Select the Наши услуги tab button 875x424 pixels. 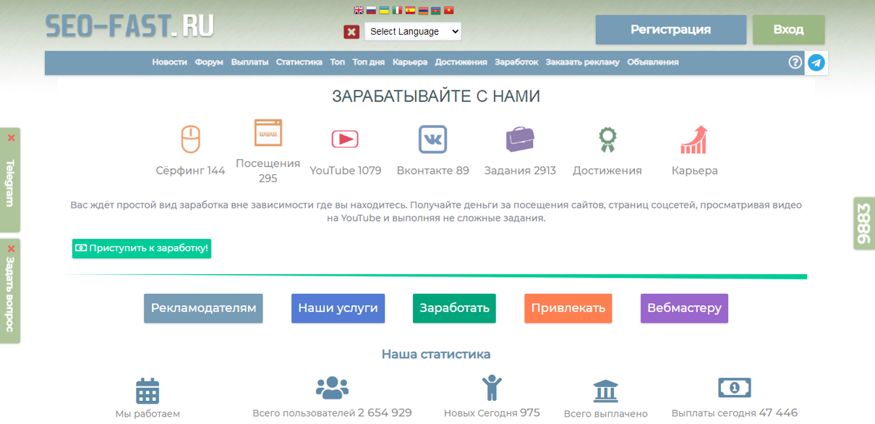point(338,308)
